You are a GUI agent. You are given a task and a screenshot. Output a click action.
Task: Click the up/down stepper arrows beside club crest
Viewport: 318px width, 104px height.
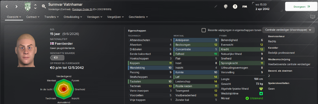click(x=35, y=6)
